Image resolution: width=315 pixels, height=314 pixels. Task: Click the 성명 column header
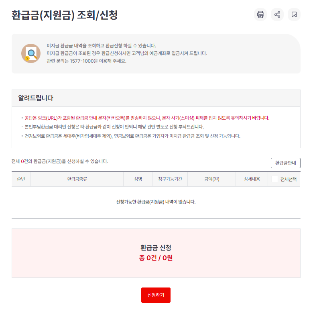point(138,179)
